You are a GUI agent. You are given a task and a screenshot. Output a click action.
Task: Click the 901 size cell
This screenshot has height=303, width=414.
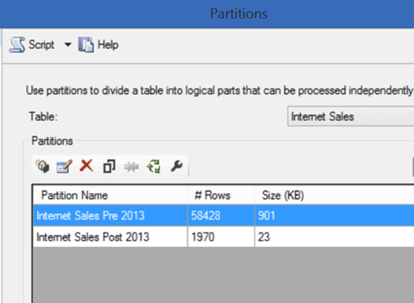335,215
